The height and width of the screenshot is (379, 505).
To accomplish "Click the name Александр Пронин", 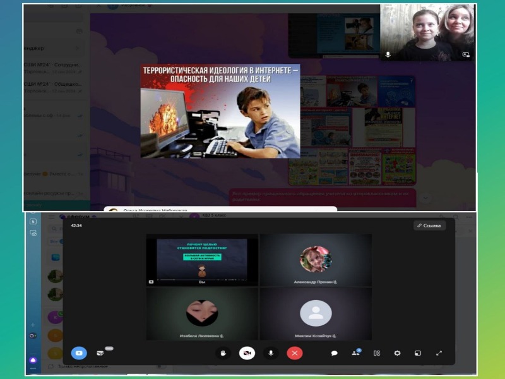I will 313,282.
